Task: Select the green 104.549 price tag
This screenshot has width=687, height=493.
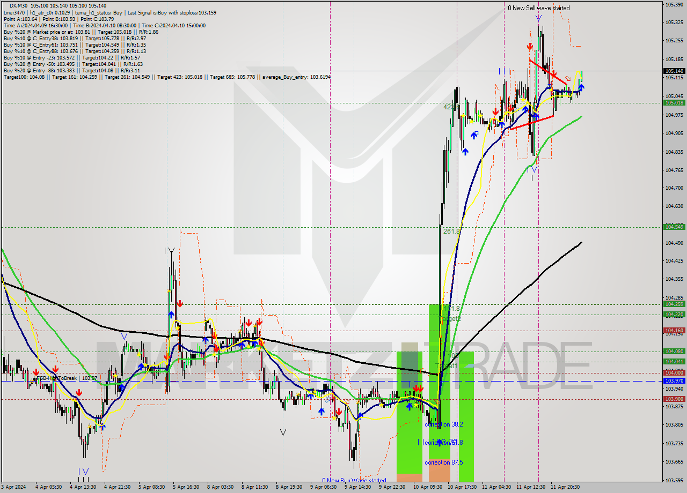Action: (x=674, y=227)
